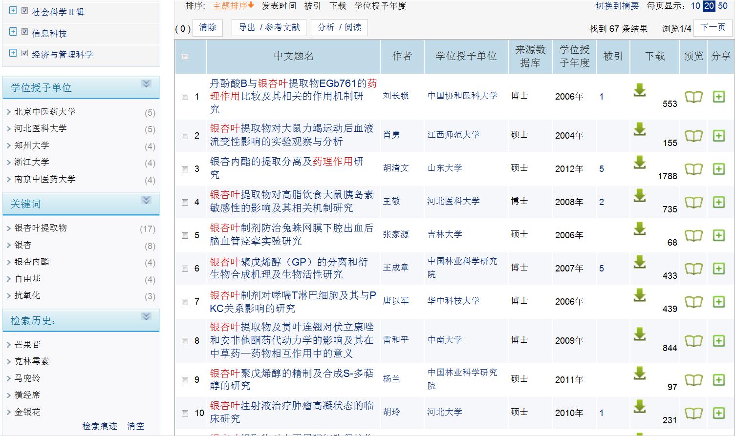
Task: Go to the next page 下一页
Action: (x=713, y=27)
